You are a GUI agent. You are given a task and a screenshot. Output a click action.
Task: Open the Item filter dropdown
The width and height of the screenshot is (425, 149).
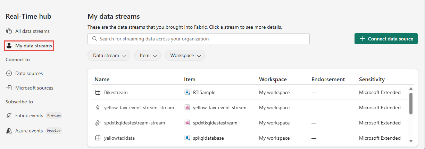[147, 55]
